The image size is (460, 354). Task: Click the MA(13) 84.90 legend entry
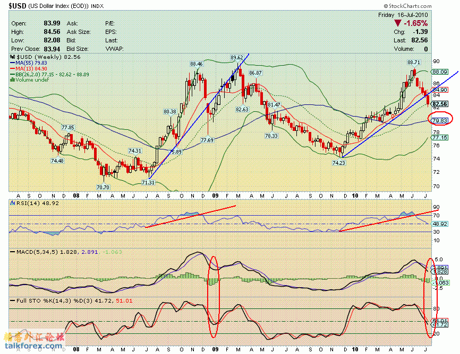[31, 68]
